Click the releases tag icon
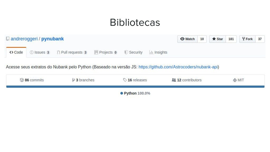Screen dimensions: 270x152 click(125, 80)
